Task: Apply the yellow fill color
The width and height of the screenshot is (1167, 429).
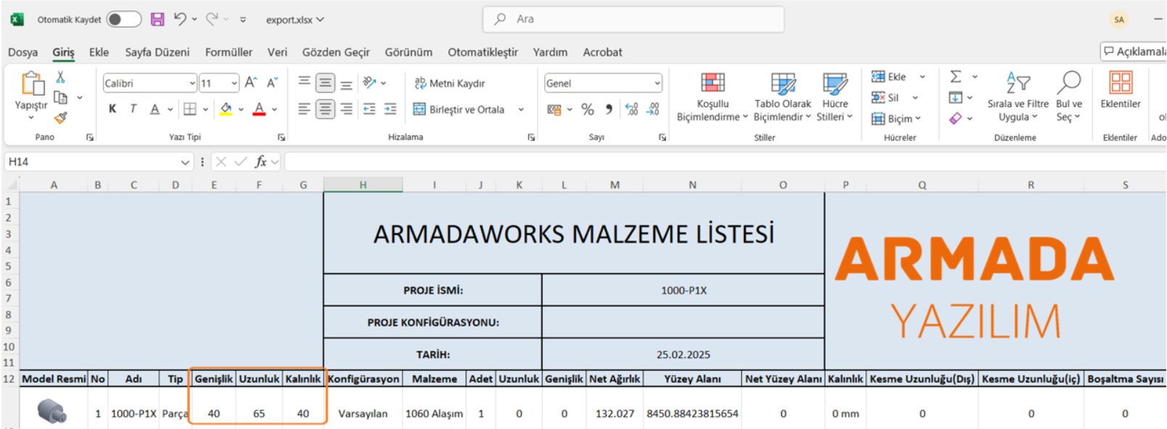Action: click(x=226, y=109)
